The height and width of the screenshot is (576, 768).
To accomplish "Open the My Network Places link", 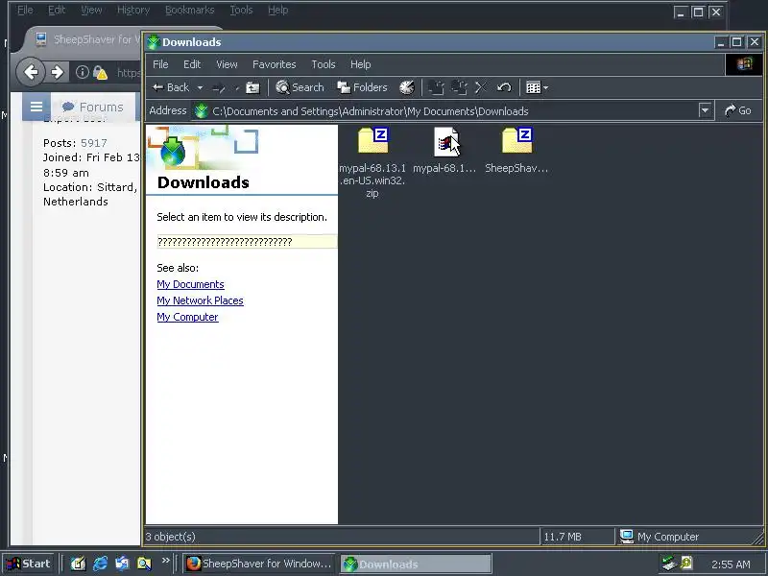I will 200,300.
